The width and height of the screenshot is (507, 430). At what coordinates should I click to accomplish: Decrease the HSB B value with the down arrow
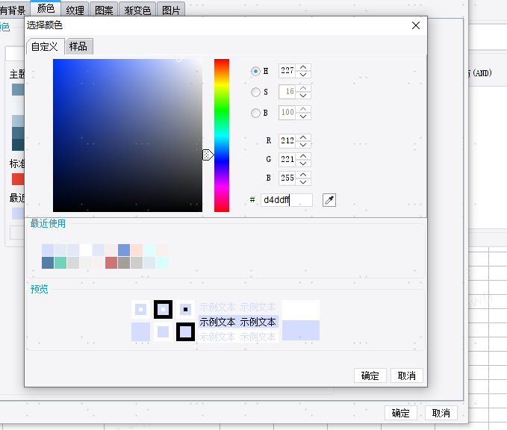303,116
